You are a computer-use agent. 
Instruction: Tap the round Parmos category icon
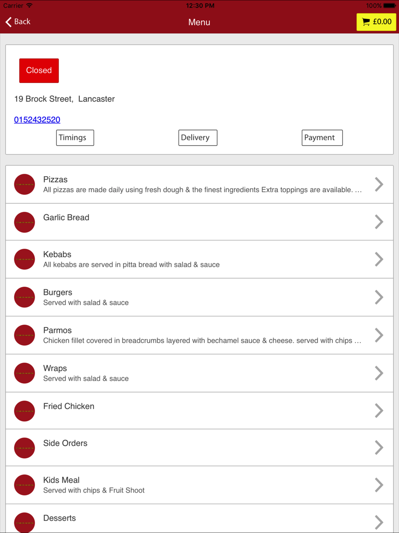coord(24,335)
